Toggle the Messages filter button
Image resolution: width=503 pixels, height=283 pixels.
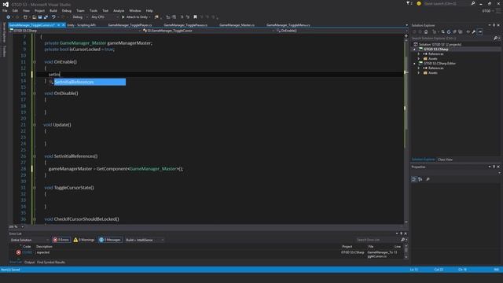point(110,240)
